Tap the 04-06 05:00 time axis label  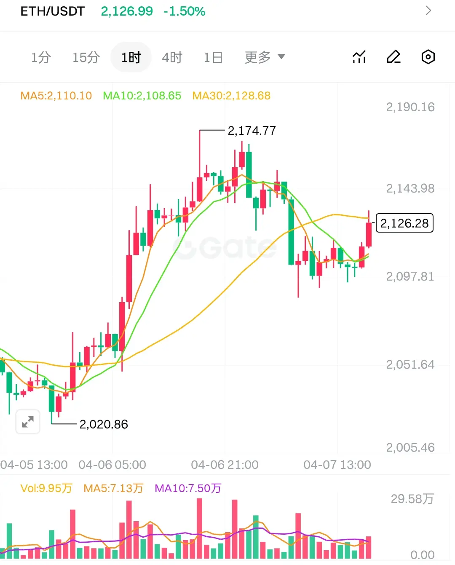pos(112,465)
